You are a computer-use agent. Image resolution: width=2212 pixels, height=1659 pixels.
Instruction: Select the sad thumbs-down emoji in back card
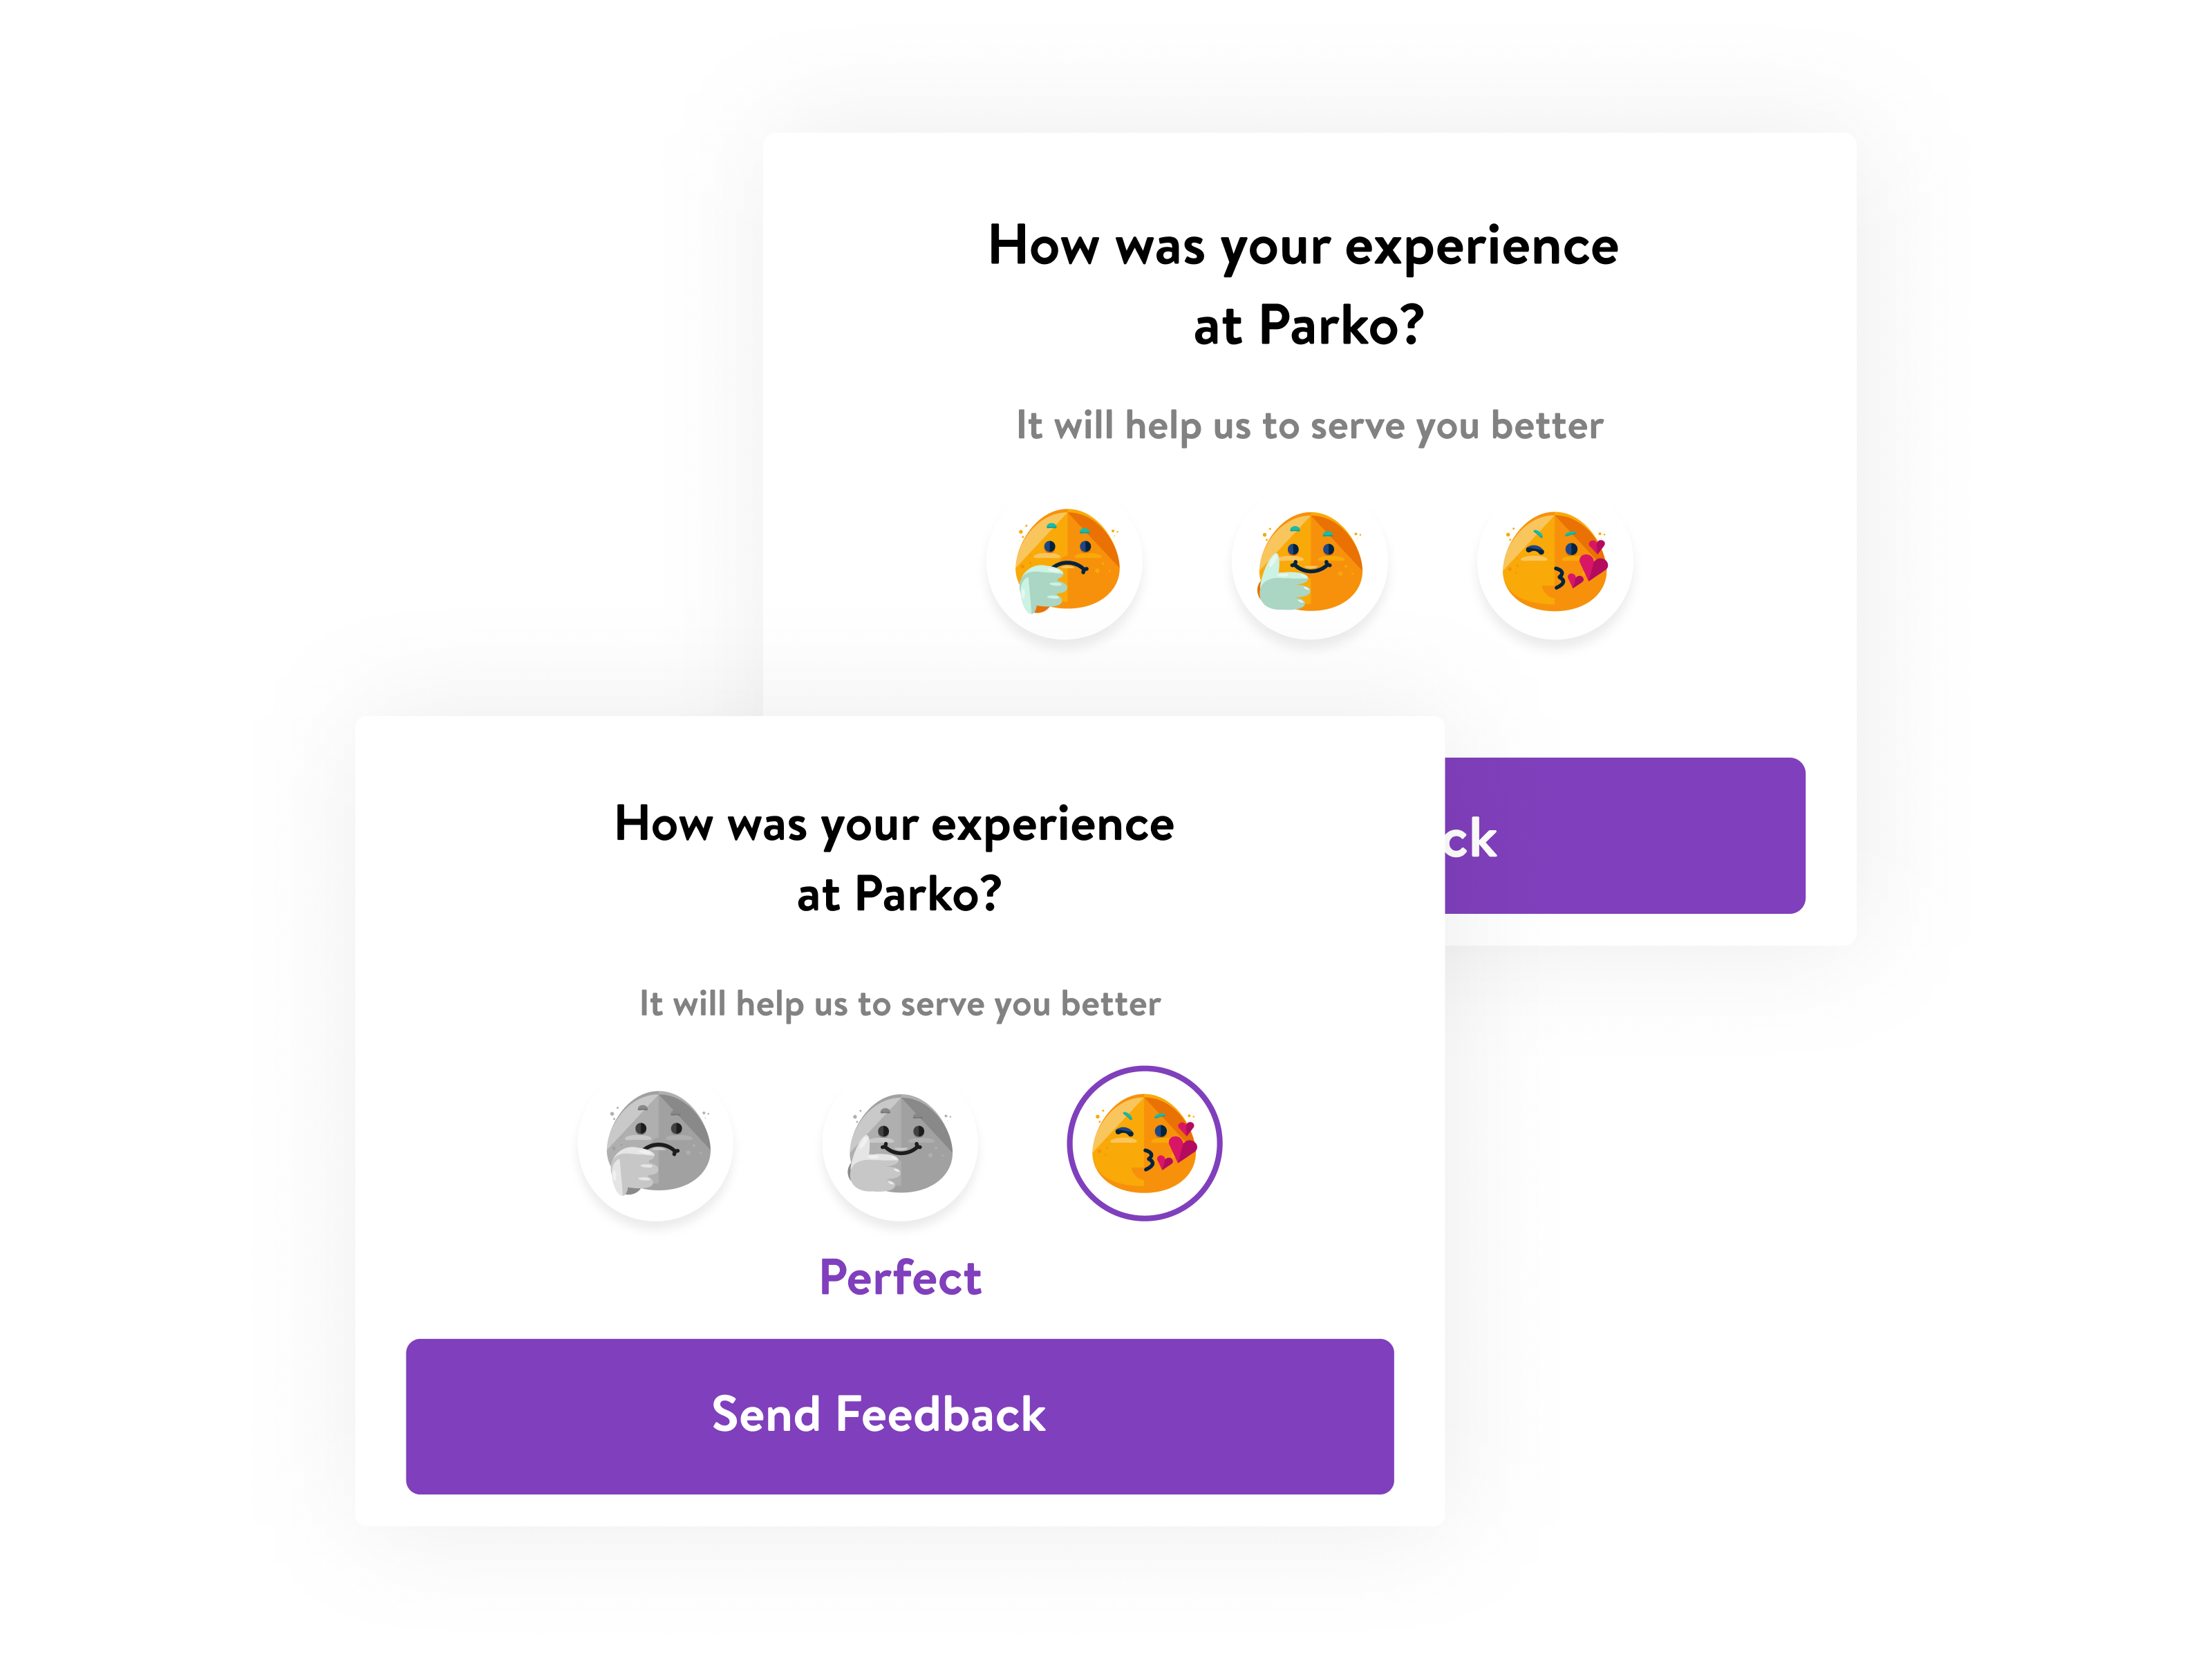coord(1065,562)
